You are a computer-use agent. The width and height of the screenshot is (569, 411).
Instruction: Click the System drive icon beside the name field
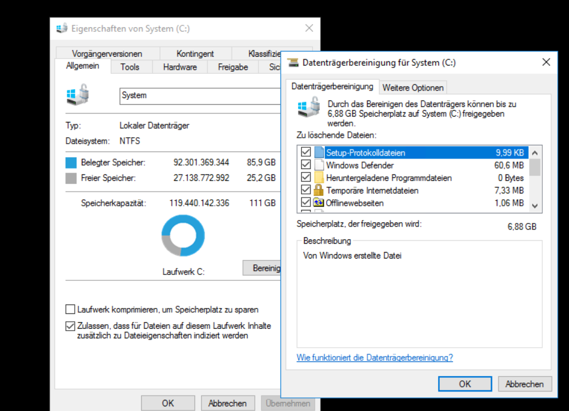pos(78,95)
